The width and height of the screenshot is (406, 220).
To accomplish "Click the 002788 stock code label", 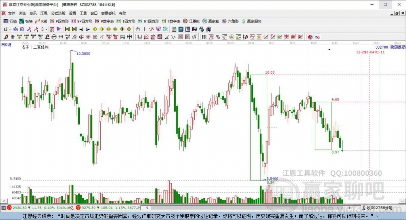I will [382, 47].
